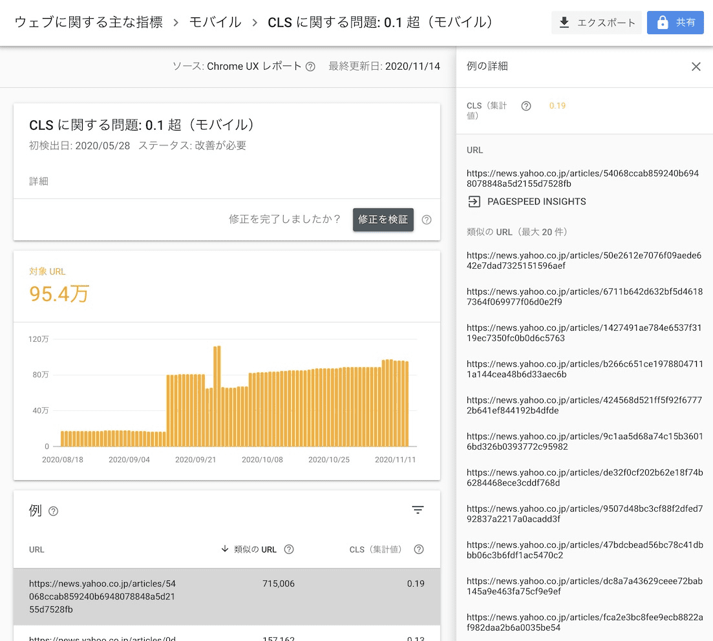Image resolution: width=713 pixels, height=641 pixels.
Task: Click the help icon beside 例 heading
Action: [x=52, y=510]
